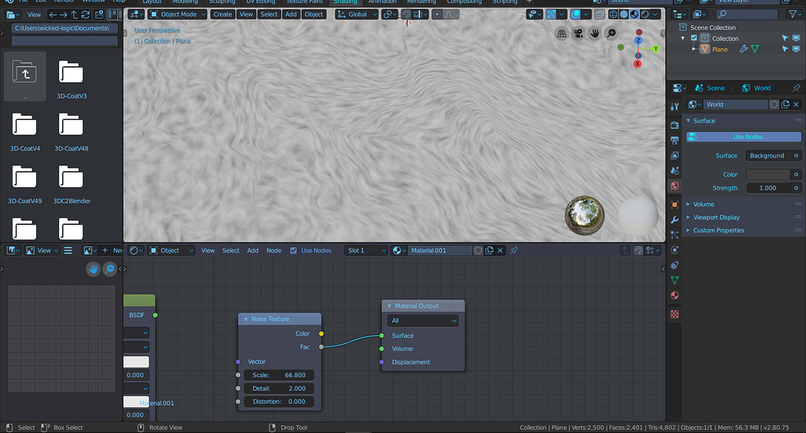The height and width of the screenshot is (433, 806).
Task: Click the pan hand in the image editor
Action: pyautogui.click(x=93, y=268)
